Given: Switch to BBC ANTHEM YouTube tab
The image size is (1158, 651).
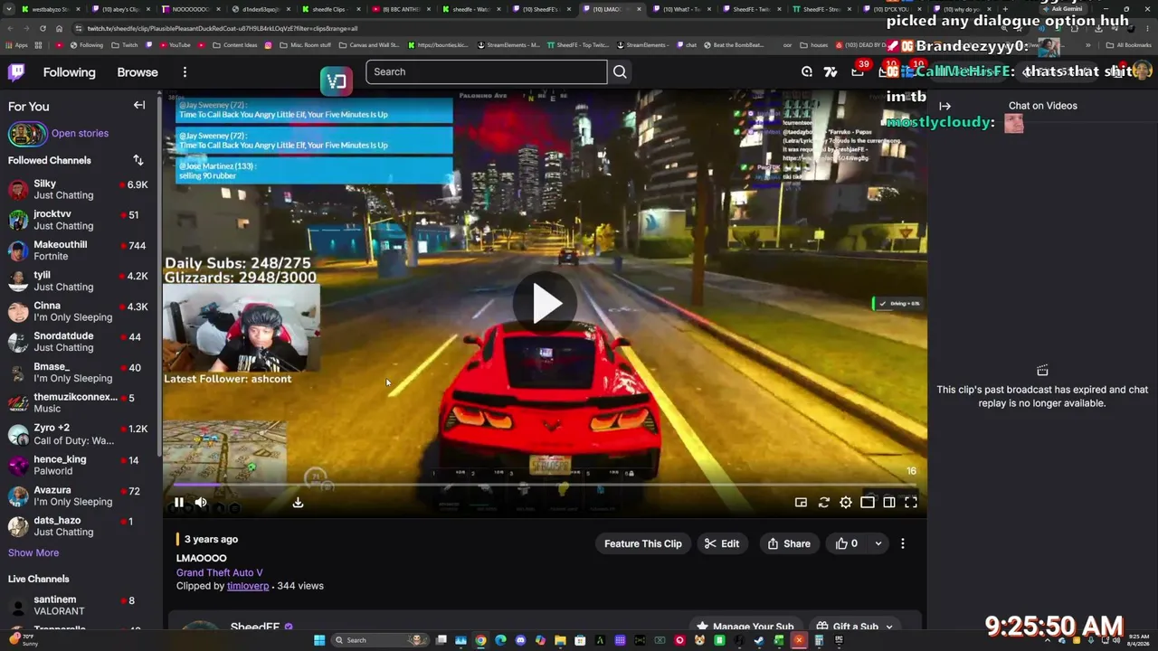Looking at the screenshot, I should pos(402,9).
